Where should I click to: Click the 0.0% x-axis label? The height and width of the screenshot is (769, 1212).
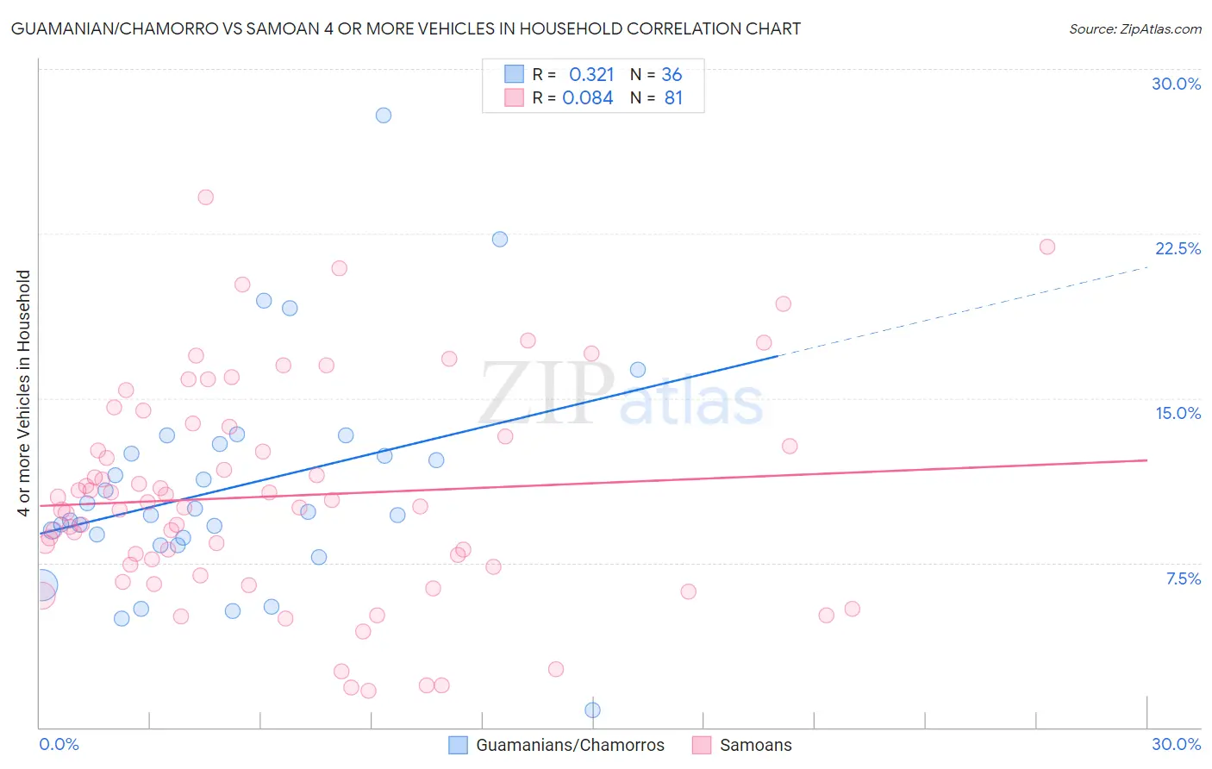click(x=59, y=744)
